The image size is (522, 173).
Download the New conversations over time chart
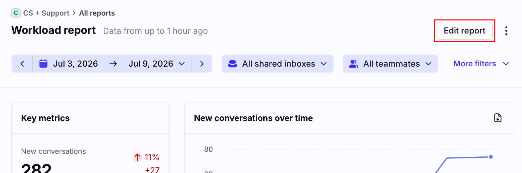[x=498, y=118]
